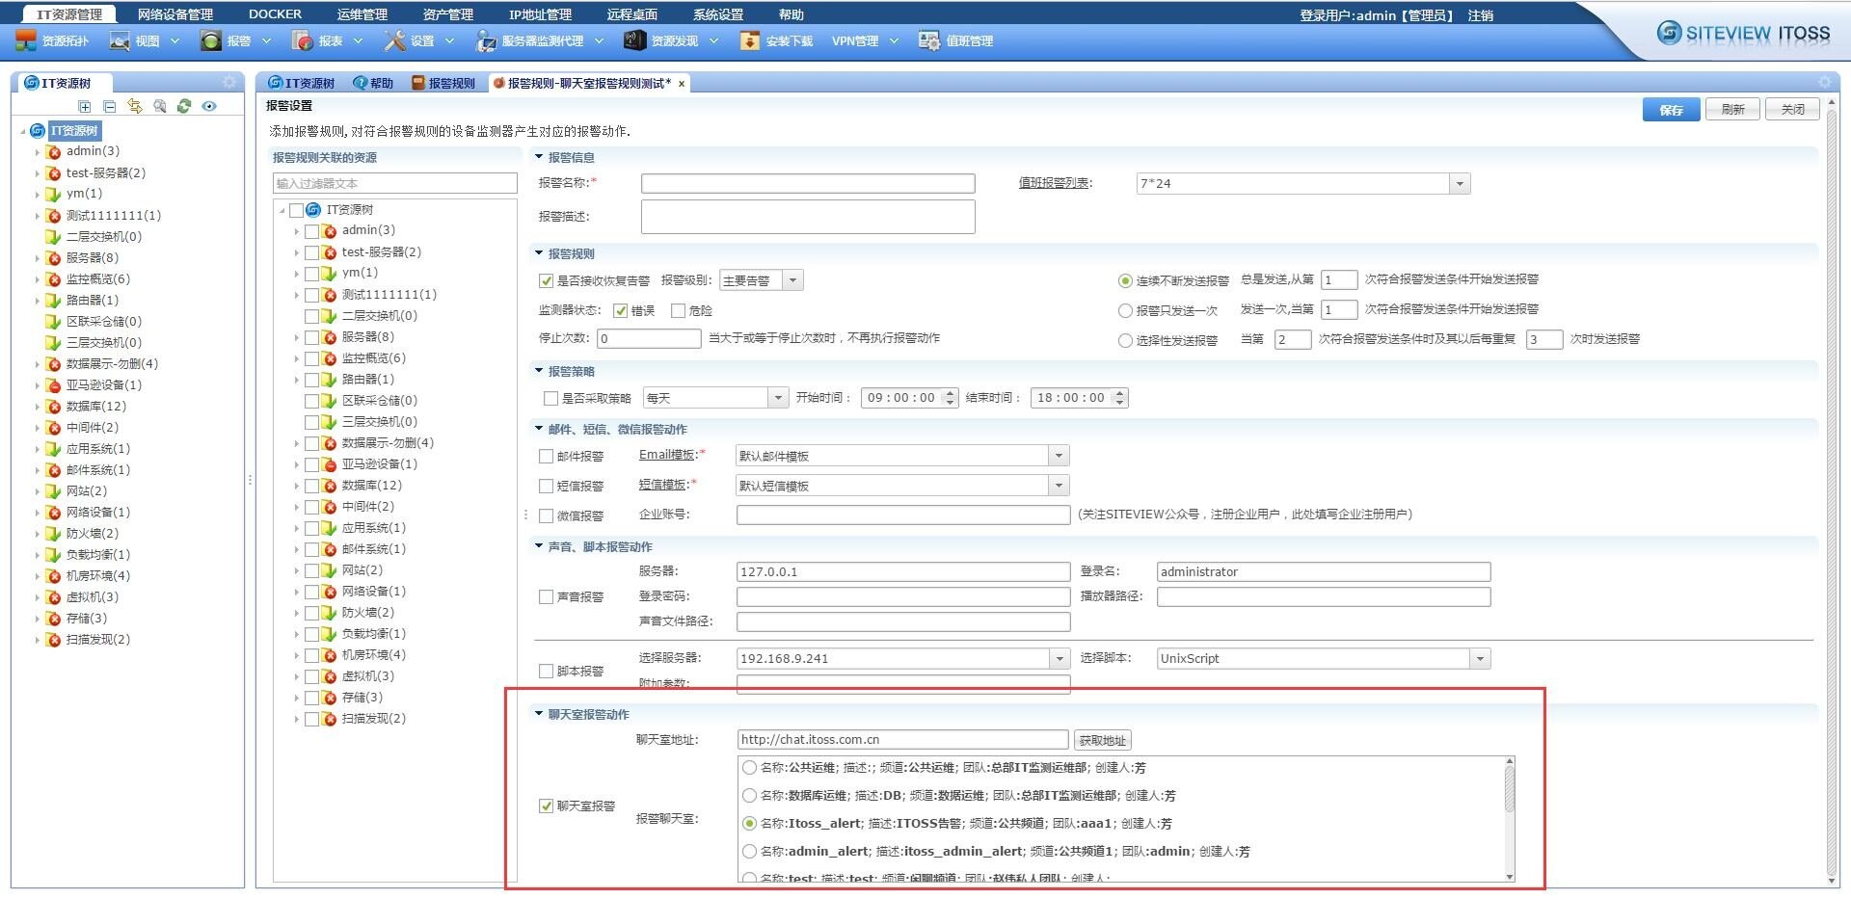
Task: Click the 获取地址 button
Action: coord(1103,740)
